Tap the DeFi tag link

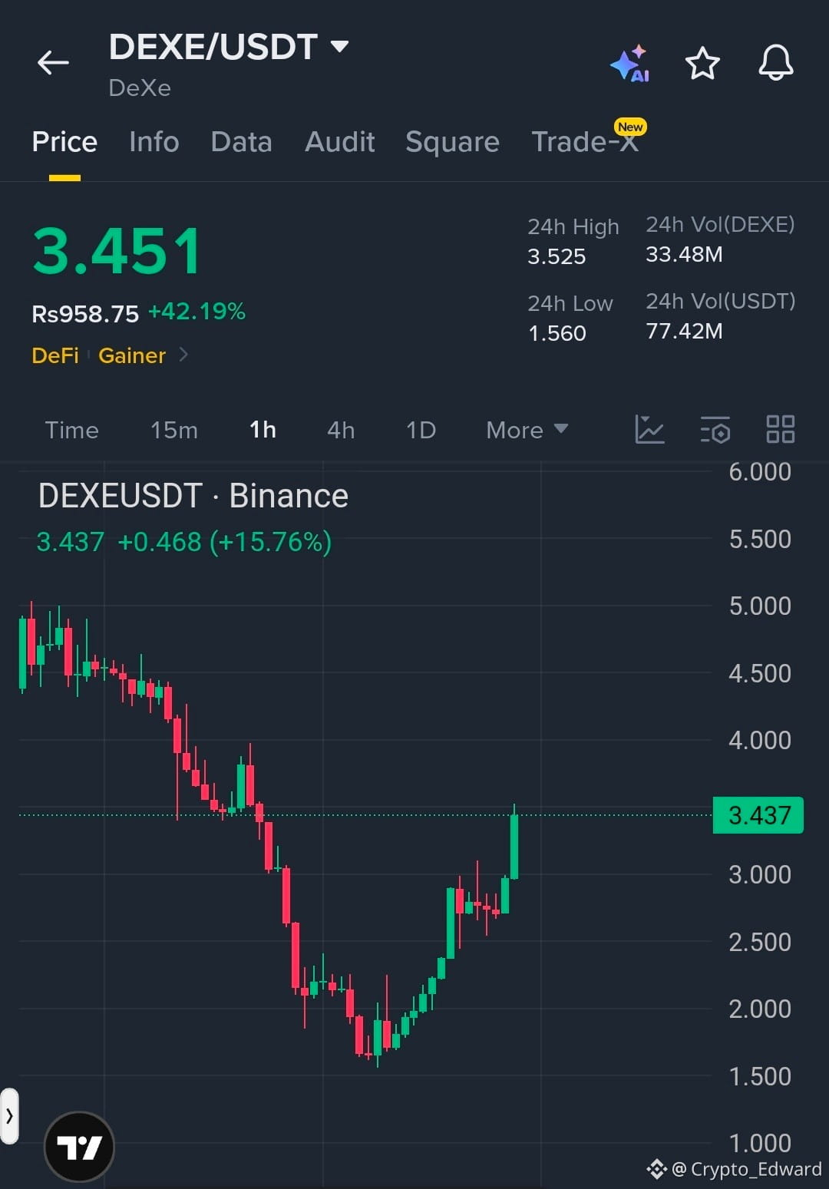[x=55, y=355]
